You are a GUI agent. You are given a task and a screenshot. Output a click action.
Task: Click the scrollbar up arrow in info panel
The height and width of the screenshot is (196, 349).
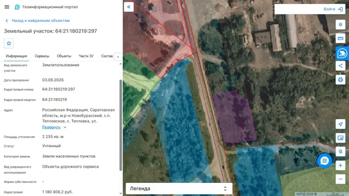click(121, 64)
